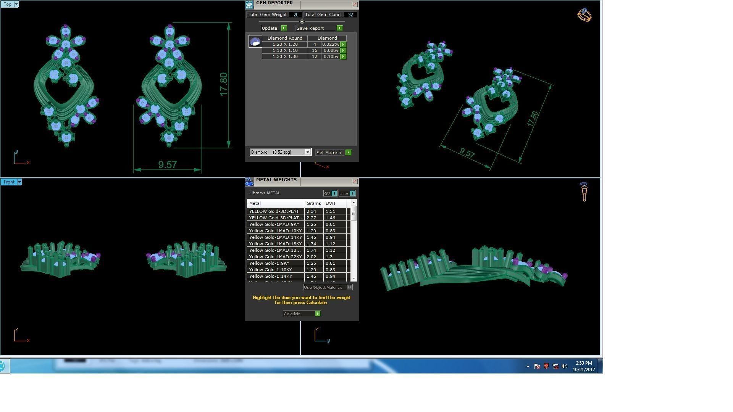Select the Yellow Gold-1MAD:14KY row
Screen dimensions: 733x412
[275, 237]
